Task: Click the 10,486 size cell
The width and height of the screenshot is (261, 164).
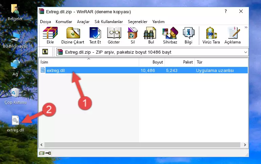Action: pyautogui.click(x=148, y=70)
